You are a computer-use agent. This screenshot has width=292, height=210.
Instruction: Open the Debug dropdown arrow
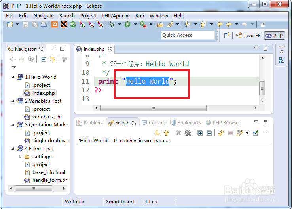tap(119, 24)
